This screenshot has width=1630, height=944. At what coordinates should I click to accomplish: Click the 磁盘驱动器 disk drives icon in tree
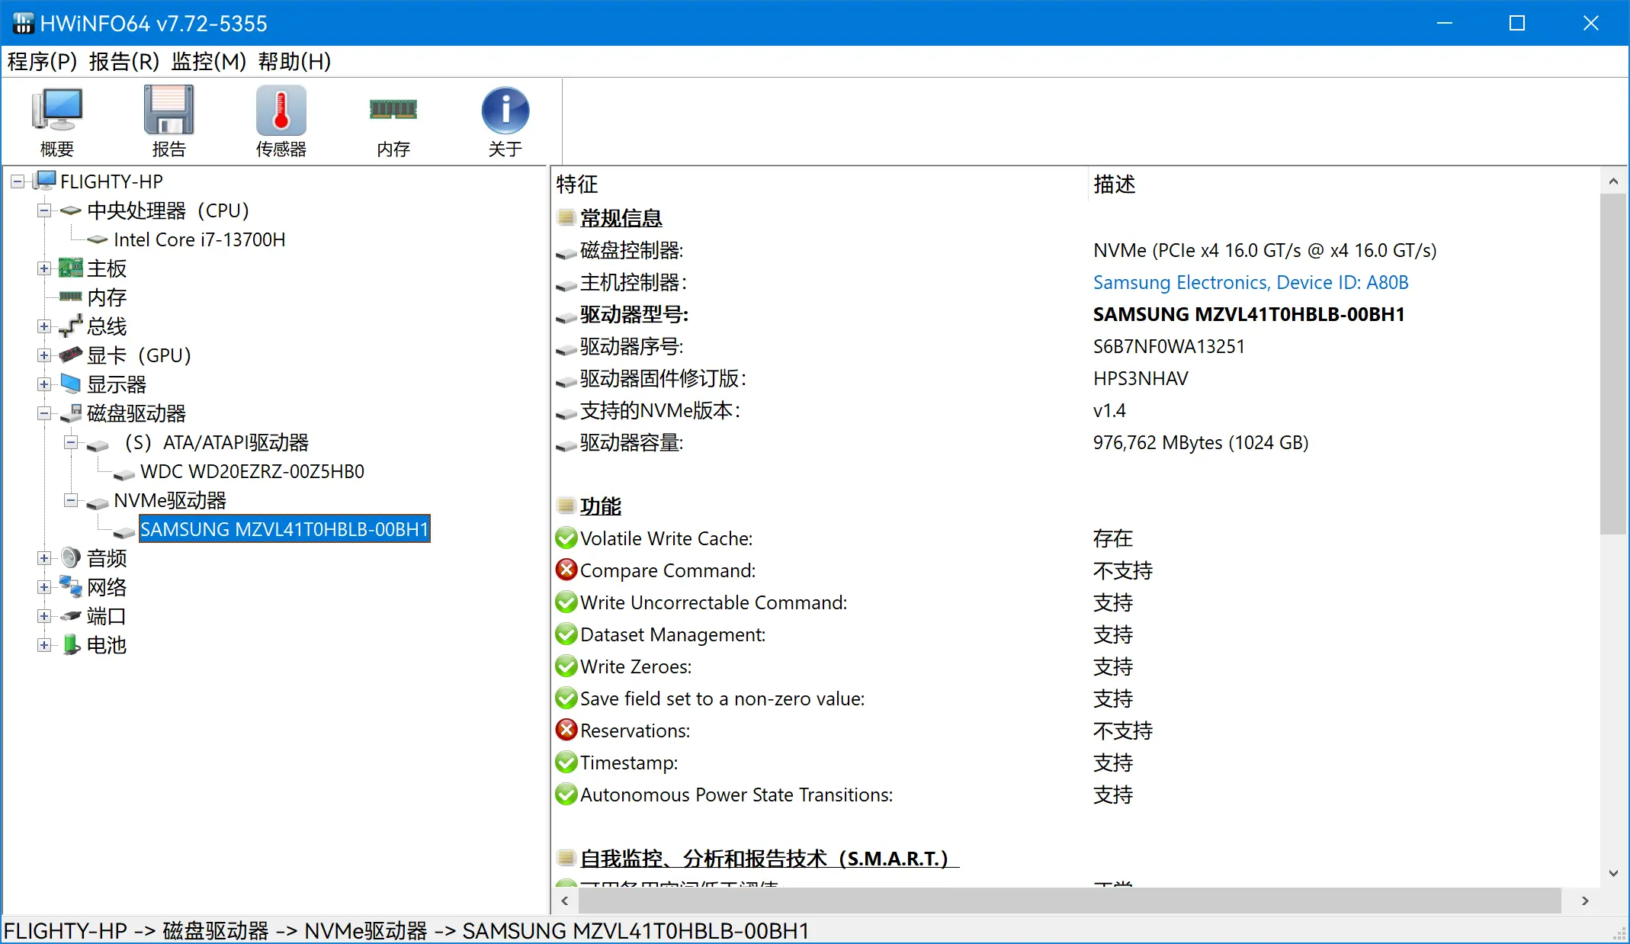pos(71,413)
